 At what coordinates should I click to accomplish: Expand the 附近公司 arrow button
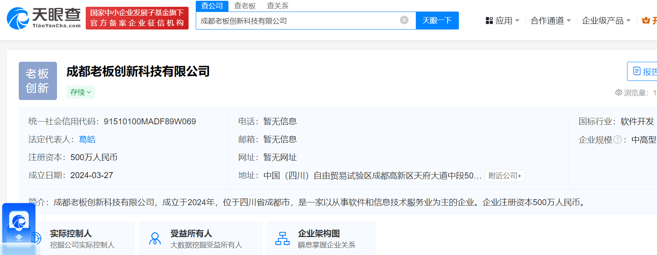coord(505,176)
